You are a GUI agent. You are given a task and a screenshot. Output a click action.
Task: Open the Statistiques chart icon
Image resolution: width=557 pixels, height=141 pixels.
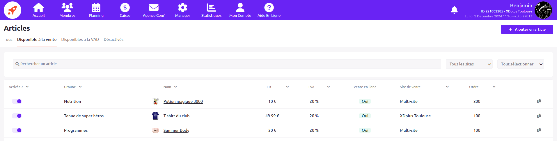(211, 8)
